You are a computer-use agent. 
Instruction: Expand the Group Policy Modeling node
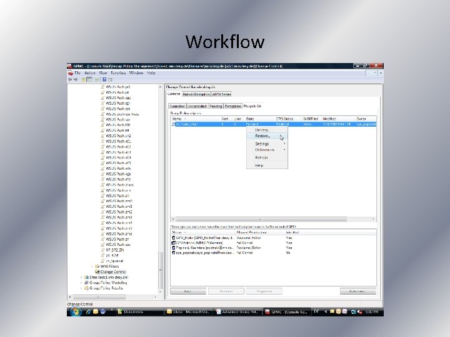click(81, 283)
